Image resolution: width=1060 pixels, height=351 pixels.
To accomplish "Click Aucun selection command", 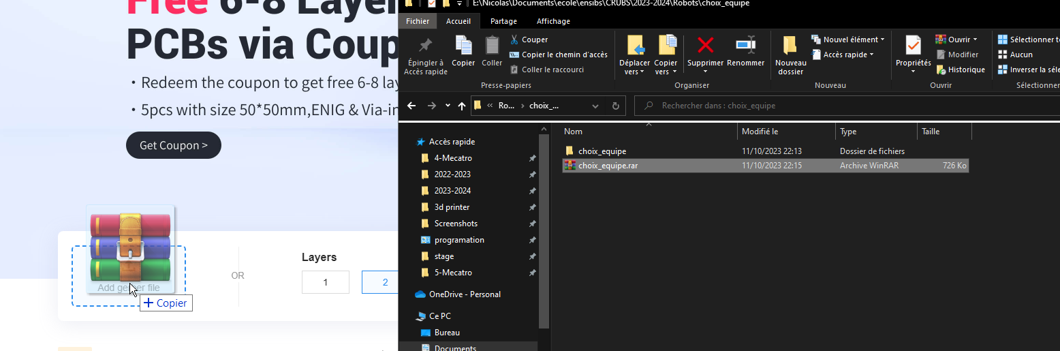I will coord(1015,55).
